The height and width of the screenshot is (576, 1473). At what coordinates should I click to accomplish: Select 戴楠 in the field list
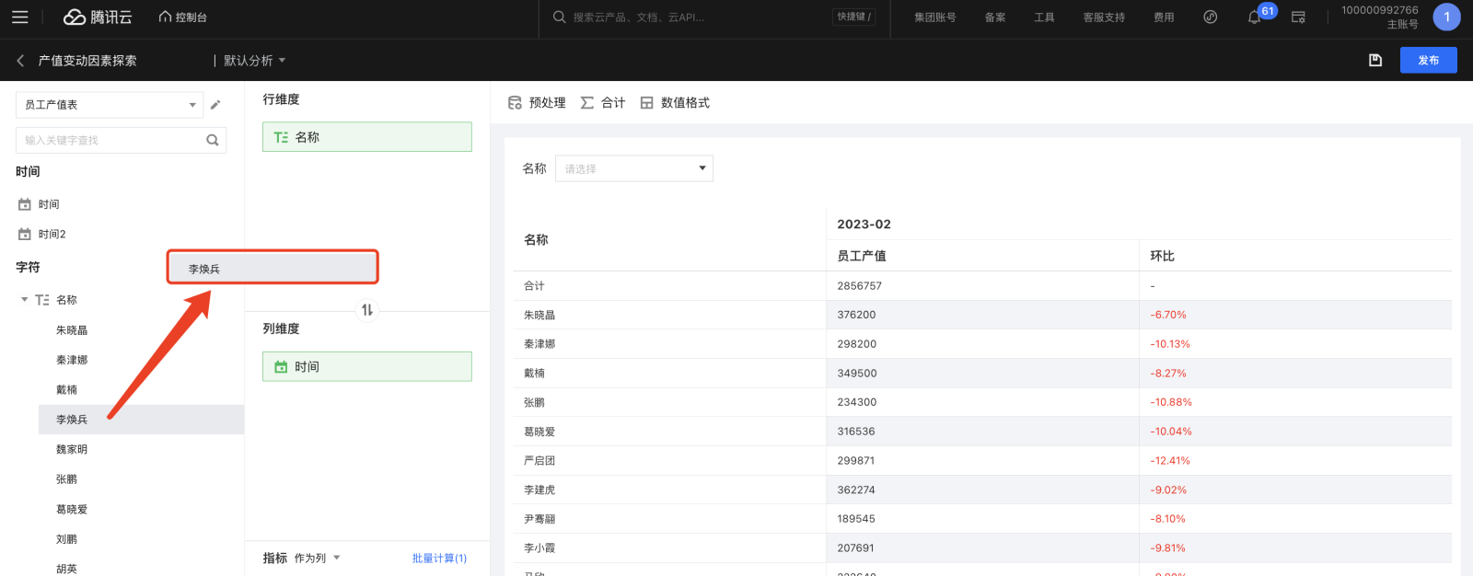(66, 390)
